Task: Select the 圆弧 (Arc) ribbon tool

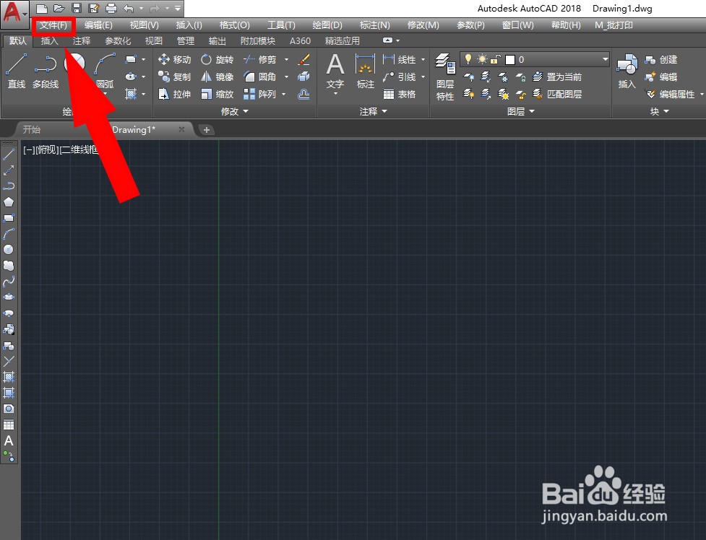Action: pyautogui.click(x=105, y=71)
